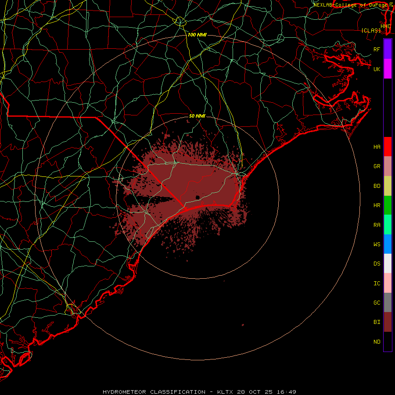Screen dimensions: 395x395
Task: Click the HHC product code label
Action: [385, 26]
